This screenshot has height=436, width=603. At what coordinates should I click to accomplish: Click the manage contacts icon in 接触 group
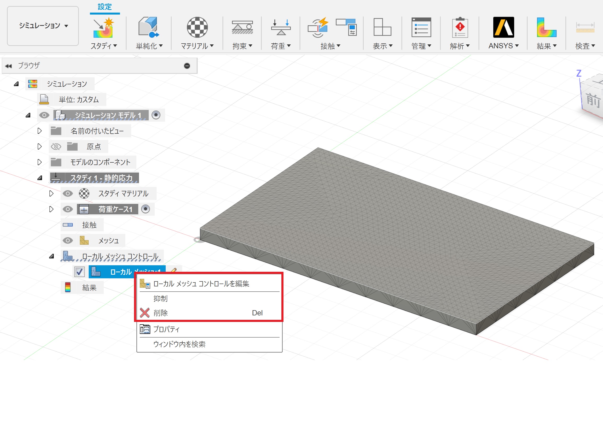pyautogui.click(x=346, y=27)
